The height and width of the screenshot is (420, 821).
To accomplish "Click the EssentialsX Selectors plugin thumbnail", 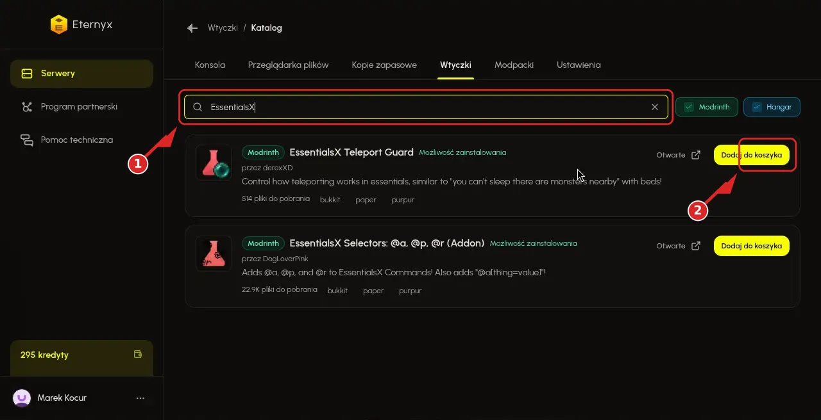I will pyautogui.click(x=214, y=254).
